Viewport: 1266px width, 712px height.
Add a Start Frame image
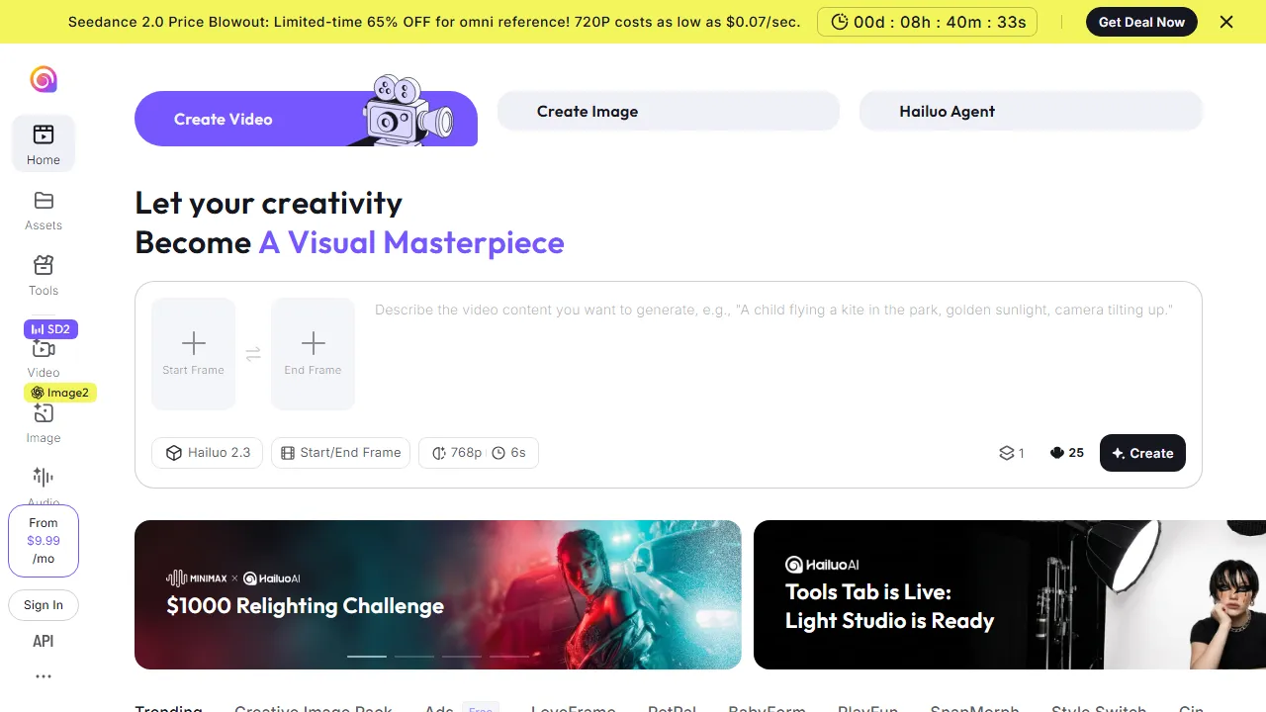194,354
